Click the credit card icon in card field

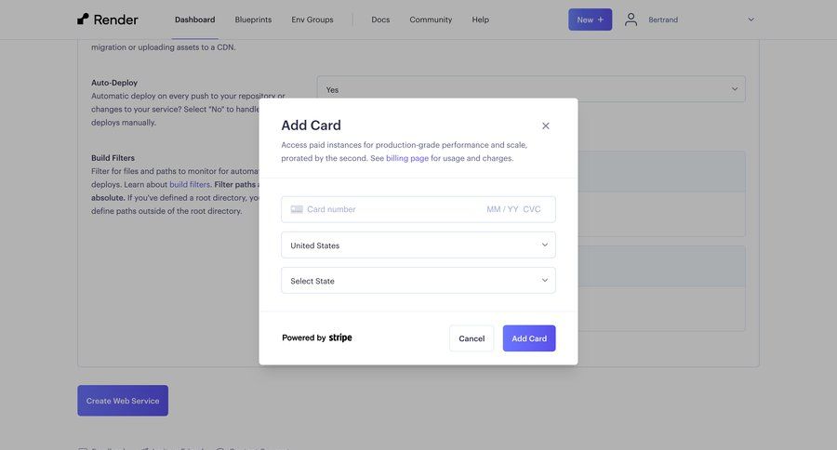297,209
